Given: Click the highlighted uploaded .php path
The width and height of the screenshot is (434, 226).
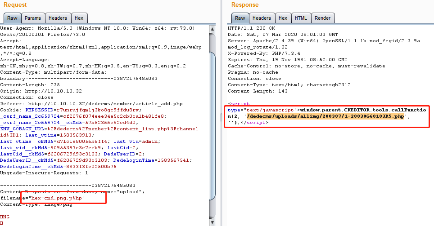Looking at the screenshot, I should 325,116.
